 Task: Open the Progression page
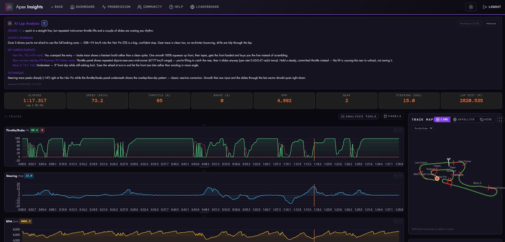click(x=116, y=7)
